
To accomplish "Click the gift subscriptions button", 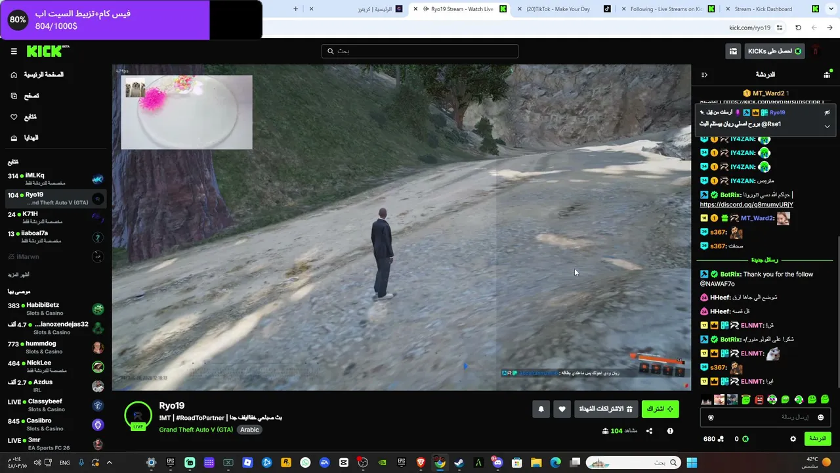I will click(x=605, y=409).
